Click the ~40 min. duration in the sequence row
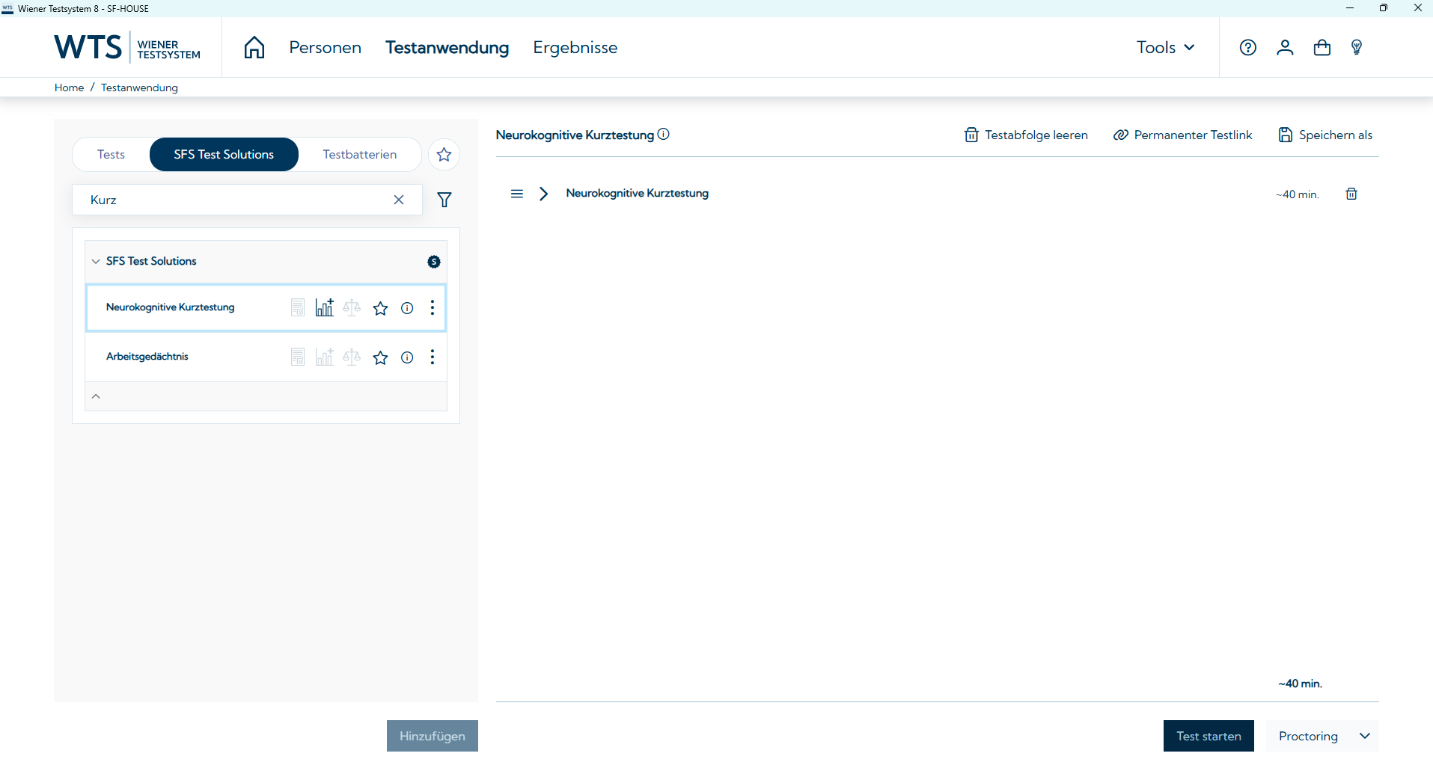The width and height of the screenshot is (1433, 771). pyautogui.click(x=1298, y=194)
